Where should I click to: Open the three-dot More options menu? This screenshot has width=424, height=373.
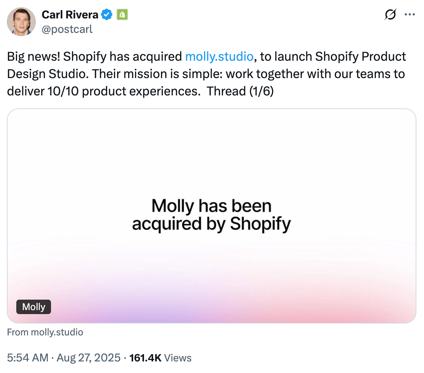(x=410, y=15)
